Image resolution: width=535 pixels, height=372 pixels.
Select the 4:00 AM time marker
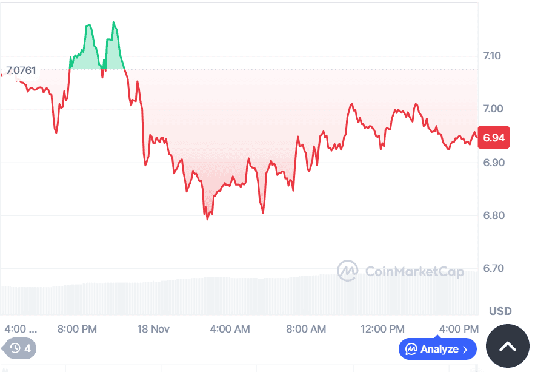[230, 329]
